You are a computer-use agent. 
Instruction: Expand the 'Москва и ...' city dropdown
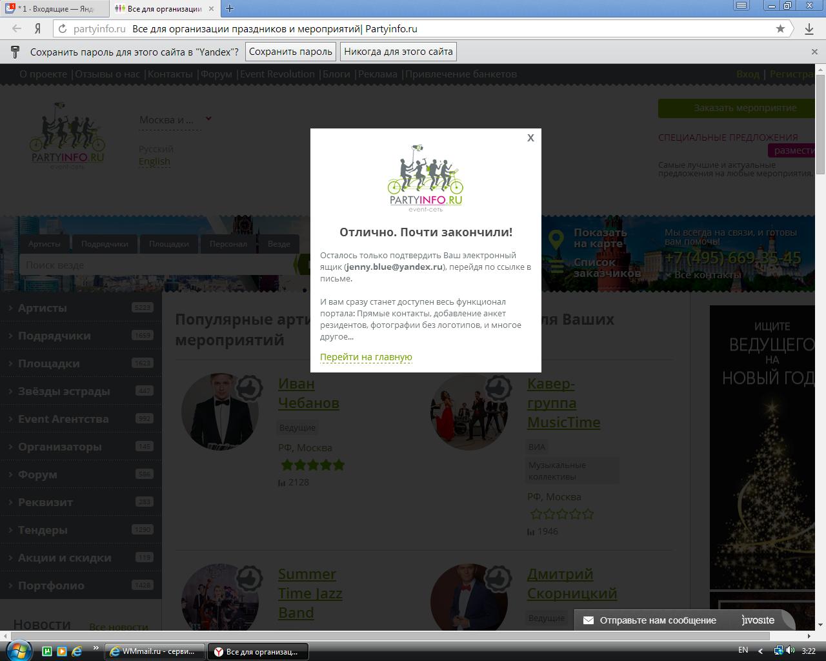(x=176, y=119)
